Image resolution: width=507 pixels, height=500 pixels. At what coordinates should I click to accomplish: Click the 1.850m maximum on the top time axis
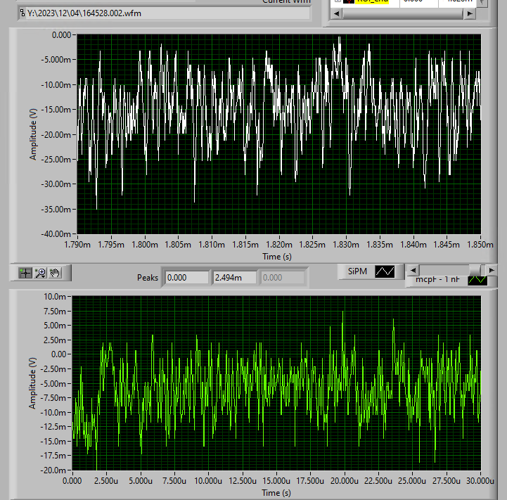click(x=480, y=245)
